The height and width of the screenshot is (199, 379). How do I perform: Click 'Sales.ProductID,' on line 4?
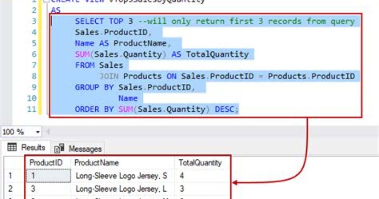click(x=113, y=32)
